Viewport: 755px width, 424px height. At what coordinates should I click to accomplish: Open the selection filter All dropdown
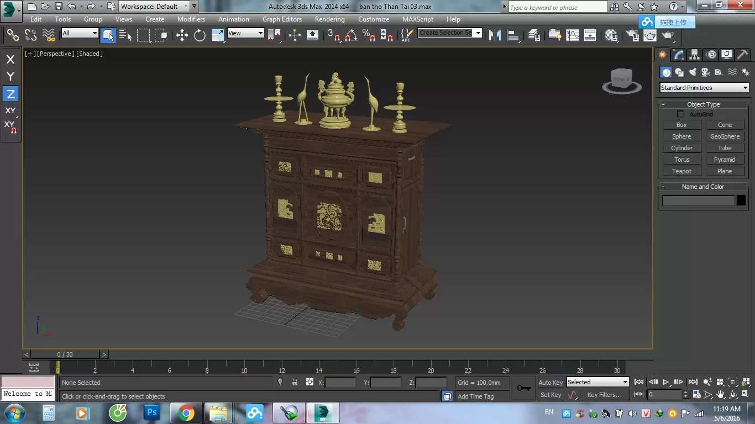click(79, 33)
